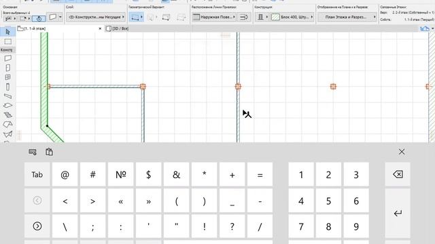
Task: Tap the * key
Action: tap(204, 175)
